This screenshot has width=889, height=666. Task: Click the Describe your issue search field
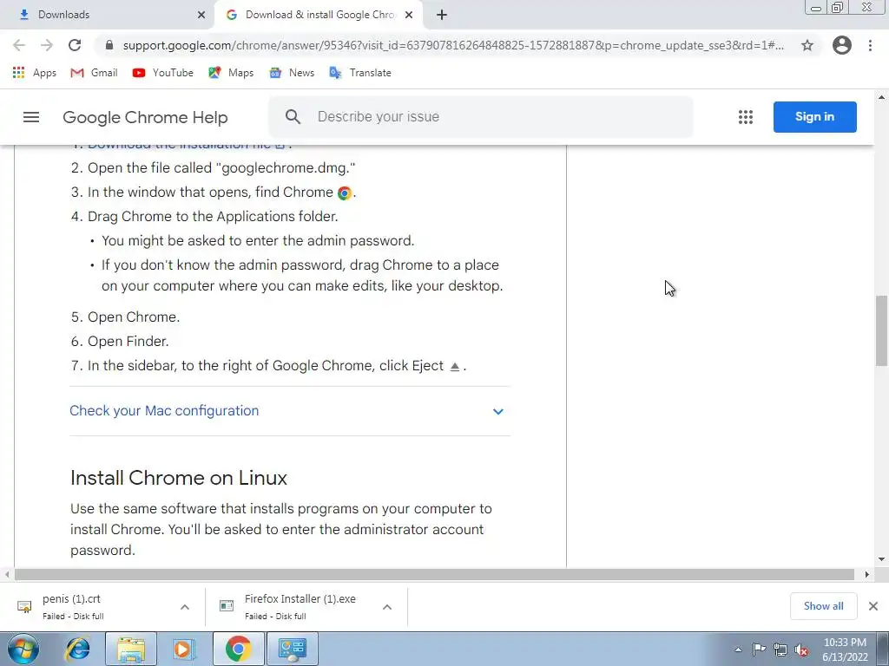click(x=481, y=117)
